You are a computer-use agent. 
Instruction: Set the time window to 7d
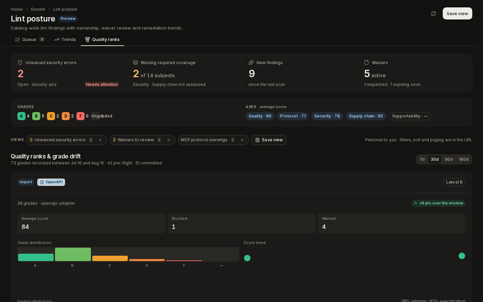point(422,159)
